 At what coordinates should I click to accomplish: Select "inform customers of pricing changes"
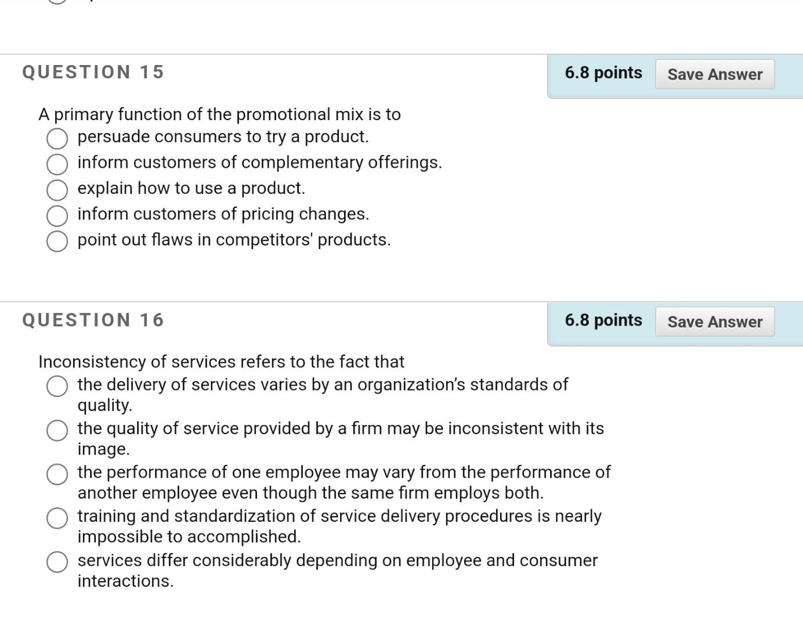57,215
